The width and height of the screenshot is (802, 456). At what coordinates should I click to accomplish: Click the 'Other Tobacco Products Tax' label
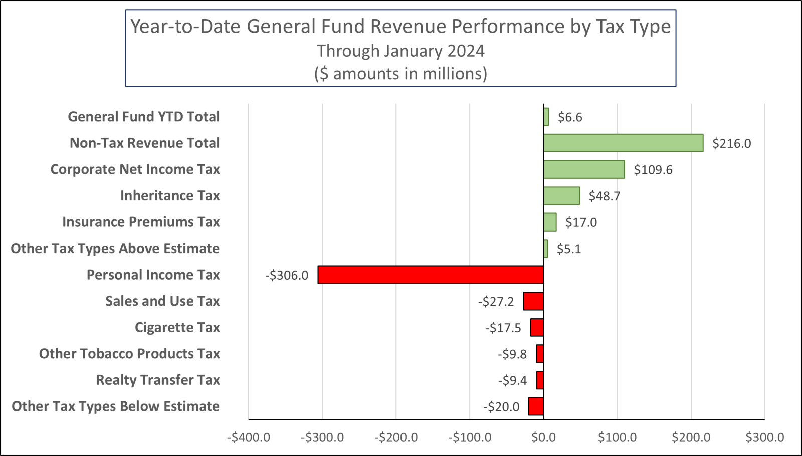click(x=129, y=354)
